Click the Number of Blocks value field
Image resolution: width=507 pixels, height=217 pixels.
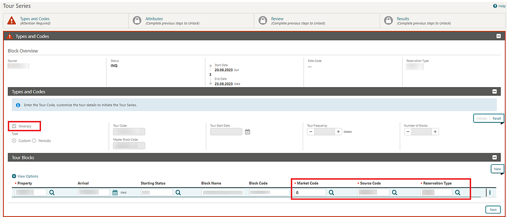(x=422, y=132)
